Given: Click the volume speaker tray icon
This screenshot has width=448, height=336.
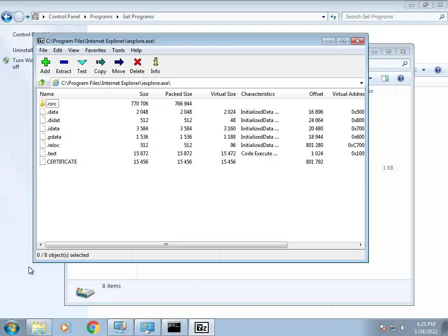Looking at the screenshot, I should (404, 328).
